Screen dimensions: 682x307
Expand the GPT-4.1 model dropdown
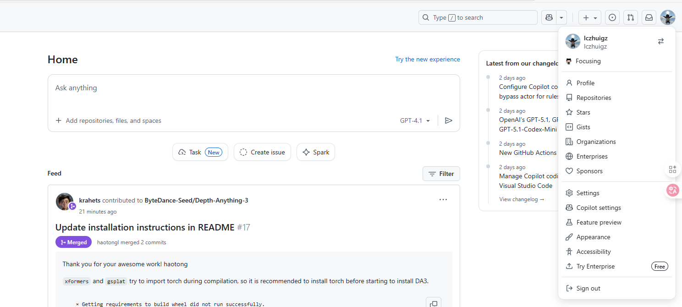415,121
